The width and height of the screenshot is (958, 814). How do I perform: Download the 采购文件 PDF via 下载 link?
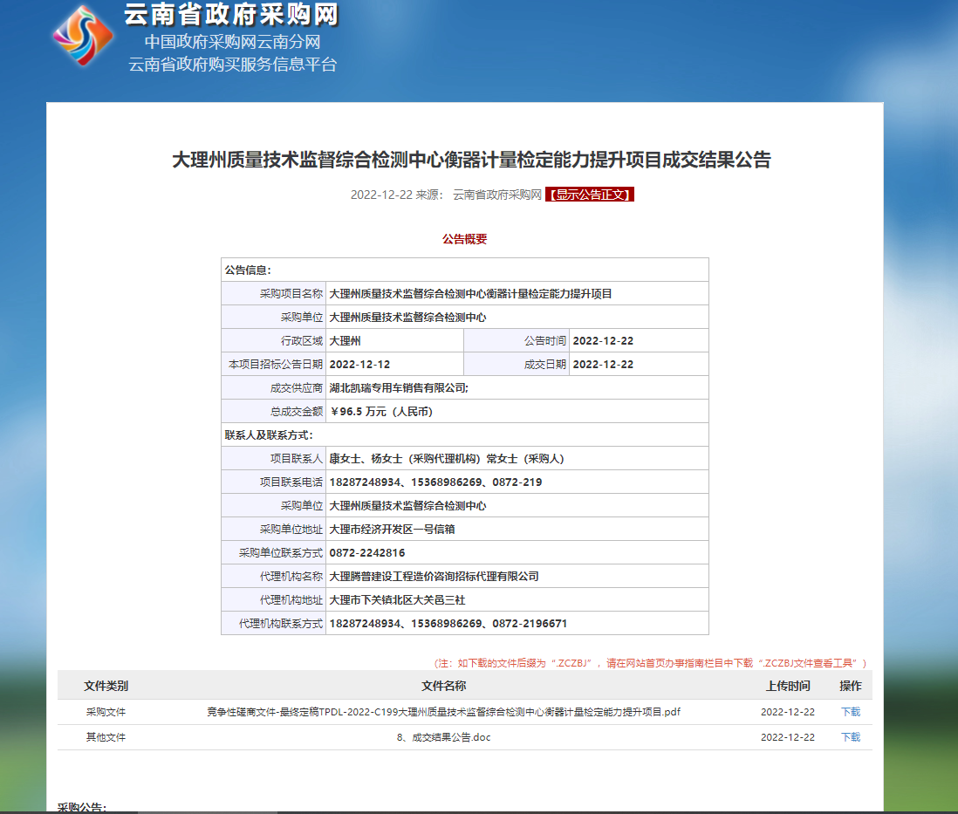pos(850,712)
